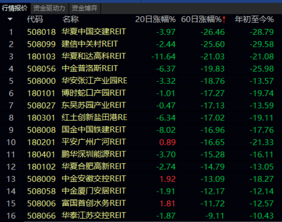Sort by 20日涨幅% column header

point(155,19)
